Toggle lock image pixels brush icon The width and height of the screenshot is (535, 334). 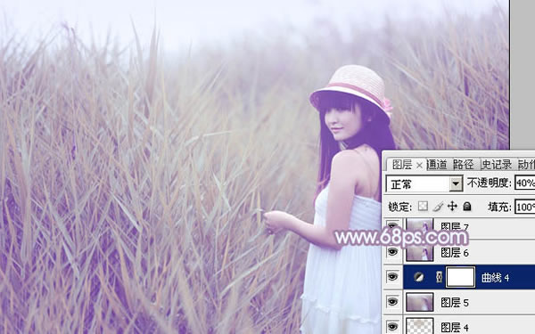pos(438,207)
